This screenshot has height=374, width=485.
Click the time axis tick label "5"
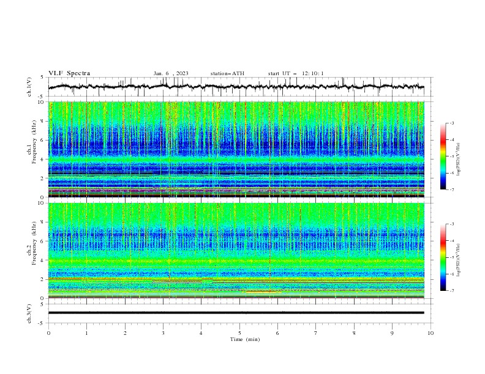pyautogui.click(x=239, y=333)
